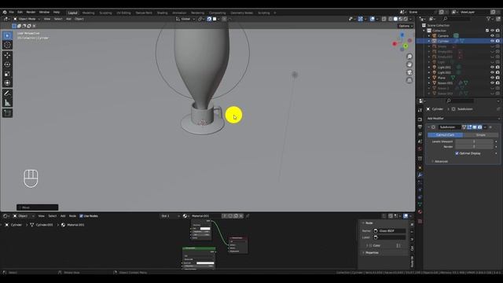Activate the Annotate tool
This screenshot has height=283, width=503.
coord(7,94)
